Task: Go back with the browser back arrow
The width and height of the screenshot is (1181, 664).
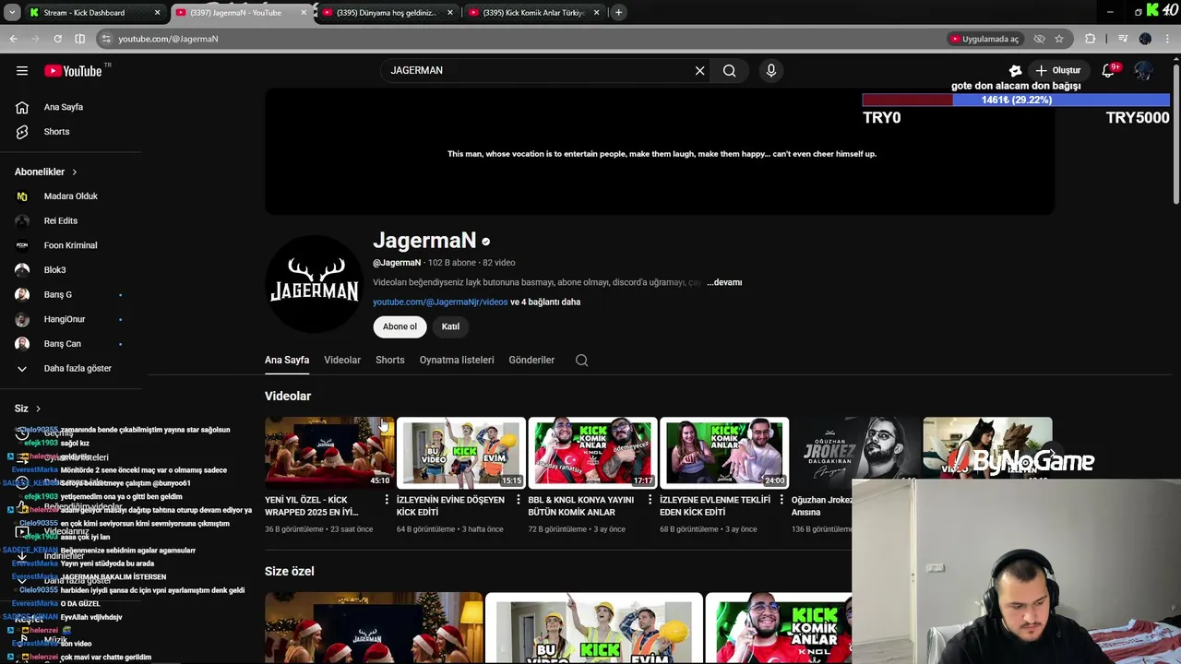Action: coord(13,39)
